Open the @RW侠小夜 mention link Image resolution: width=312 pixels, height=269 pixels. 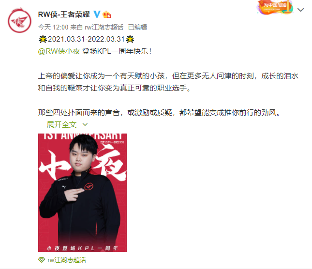[x=59, y=51]
